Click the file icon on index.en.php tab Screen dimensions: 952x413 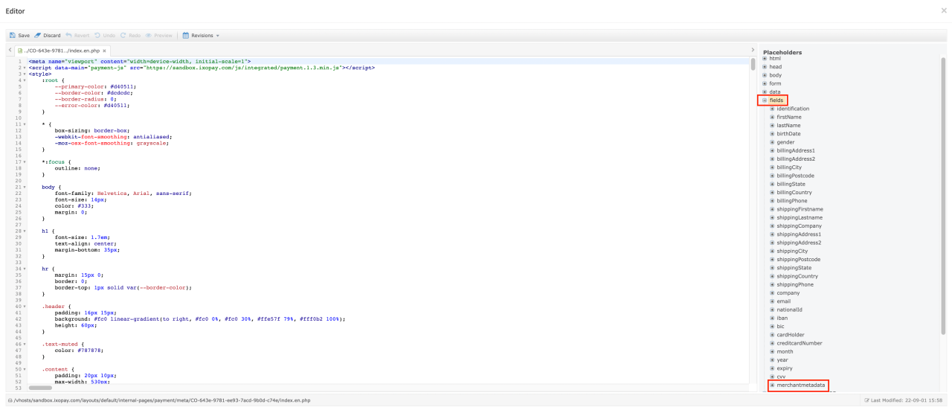[x=20, y=50]
